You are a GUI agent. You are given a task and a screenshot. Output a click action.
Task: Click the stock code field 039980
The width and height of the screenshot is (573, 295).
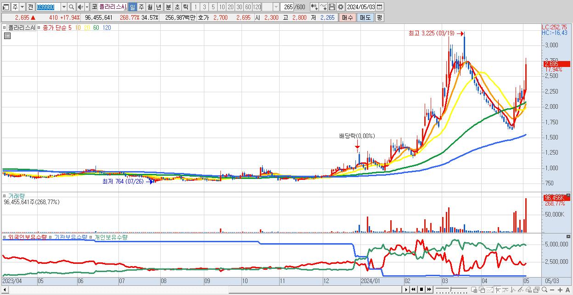pos(48,7)
